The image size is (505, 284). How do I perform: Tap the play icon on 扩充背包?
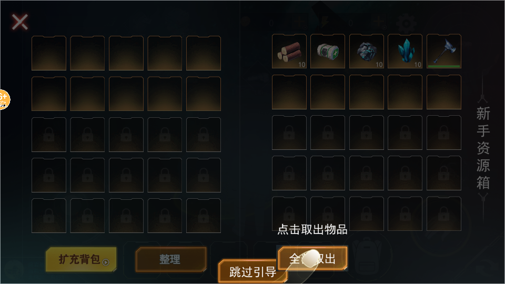coord(106,262)
